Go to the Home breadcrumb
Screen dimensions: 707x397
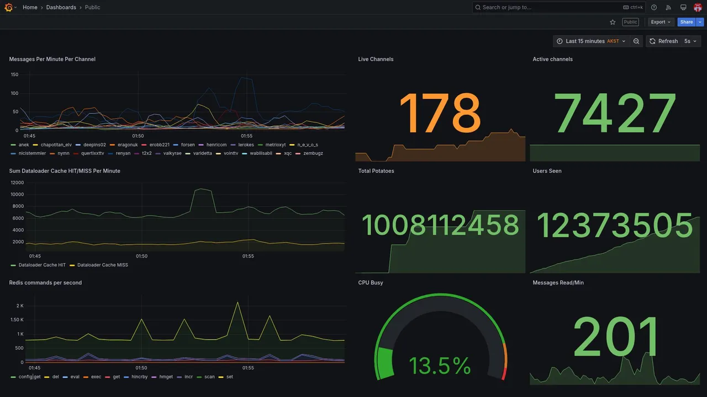[30, 7]
